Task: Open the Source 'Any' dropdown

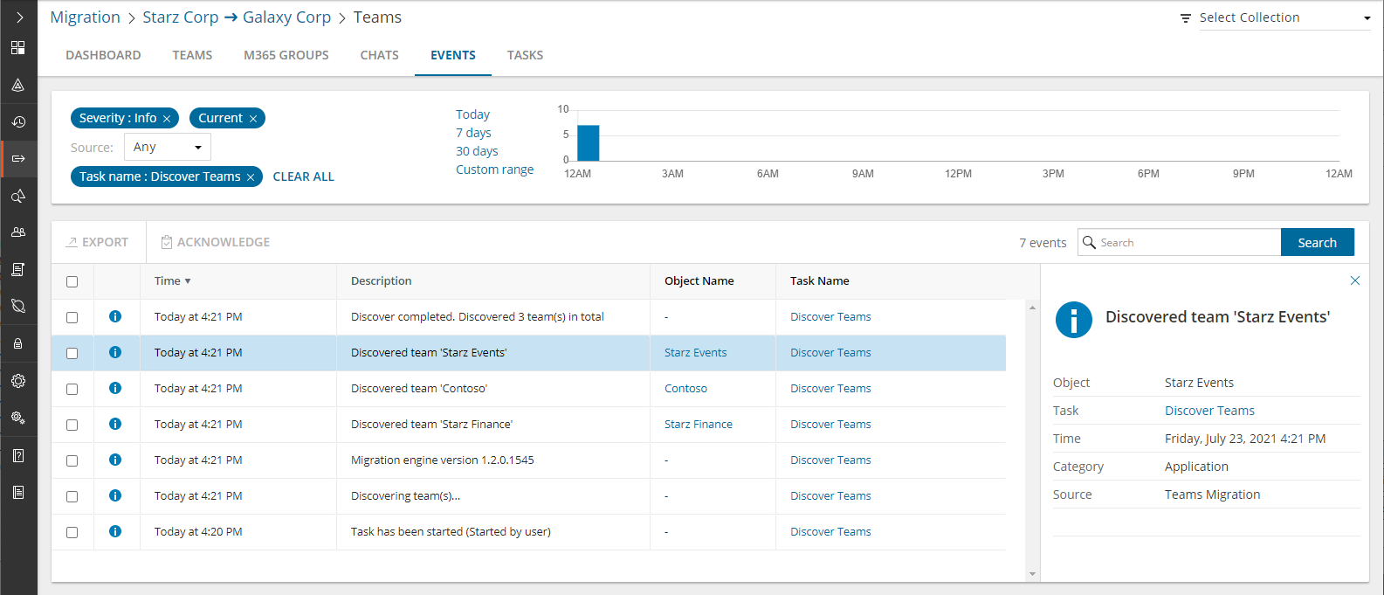Action: (x=168, y=148)
